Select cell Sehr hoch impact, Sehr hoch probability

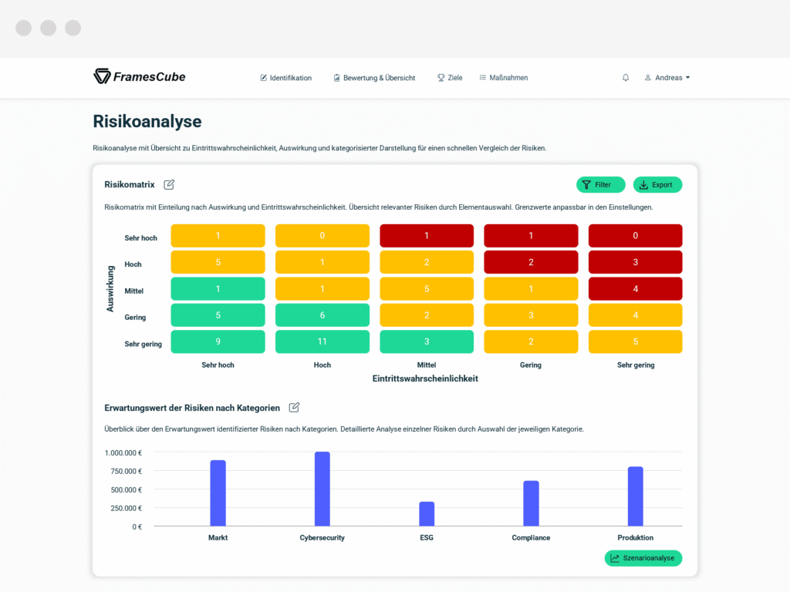pyautogui.click(x=218, y=236)
